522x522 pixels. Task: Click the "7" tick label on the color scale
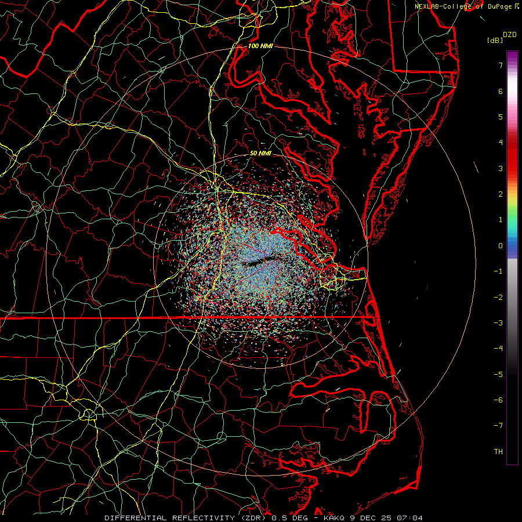tap(501, 65)
